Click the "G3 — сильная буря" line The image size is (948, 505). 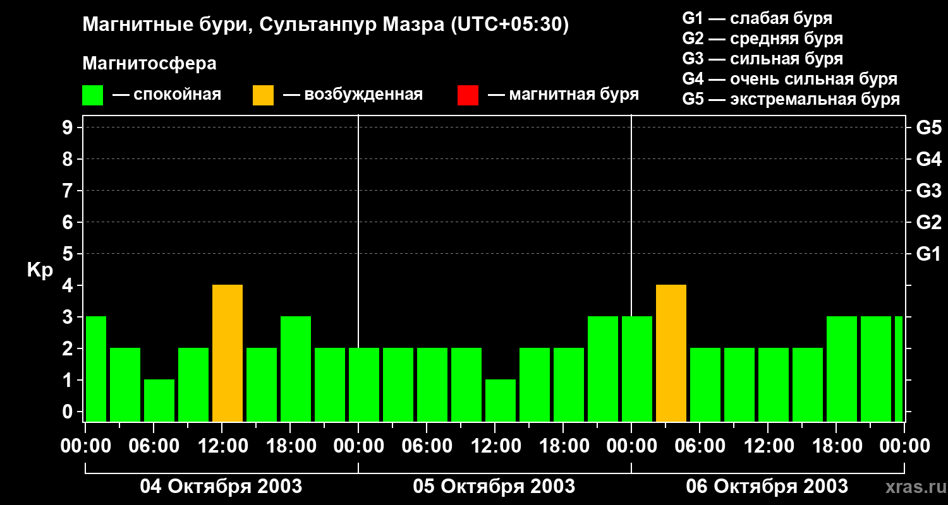(762, 59)
